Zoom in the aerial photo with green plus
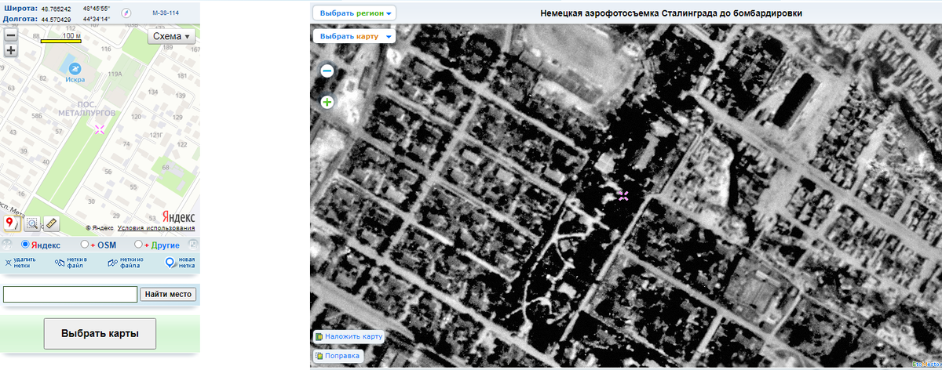The image size is (942, 370). coord(327,102)
